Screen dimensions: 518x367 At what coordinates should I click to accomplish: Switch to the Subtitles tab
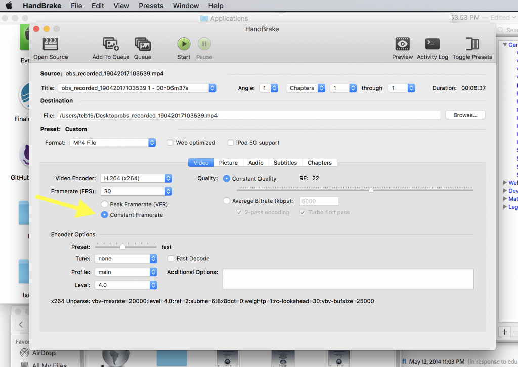[x=285, y=163]
